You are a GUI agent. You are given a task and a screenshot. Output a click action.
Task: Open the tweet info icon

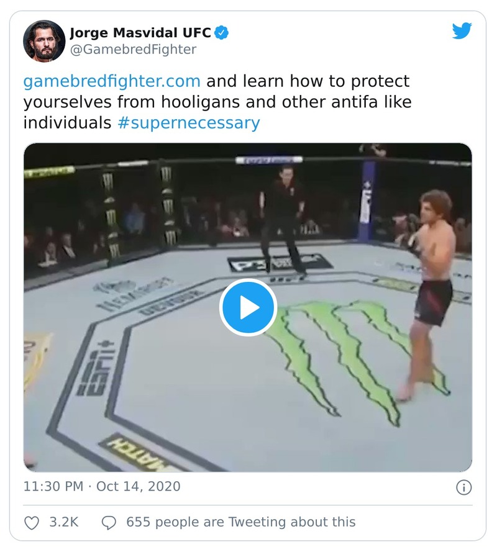[463, 487]
